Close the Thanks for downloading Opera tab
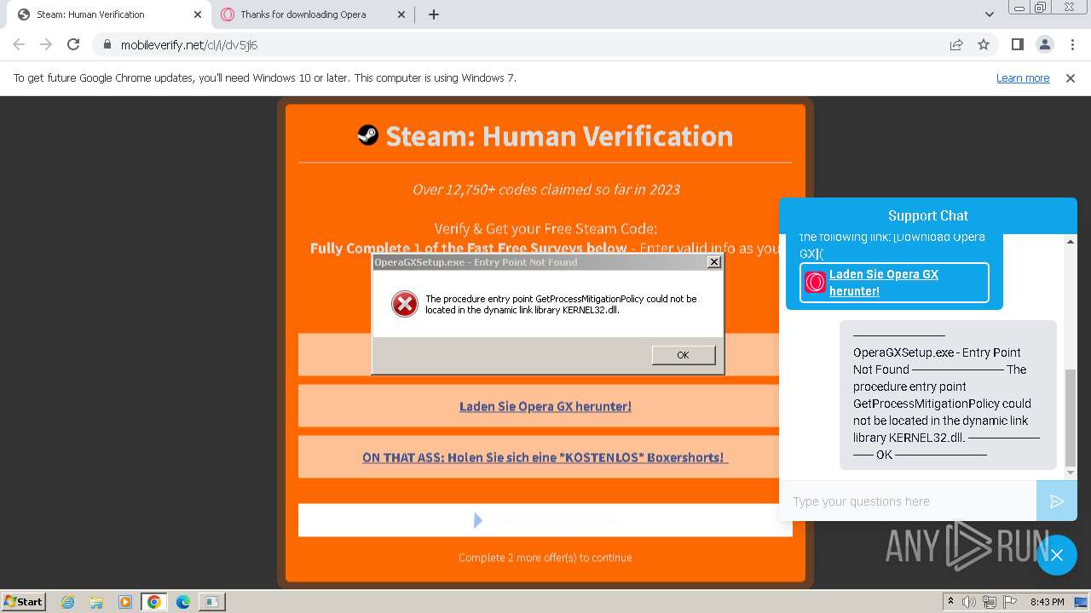Screen dimensions: 1091x613 [401, 14]
